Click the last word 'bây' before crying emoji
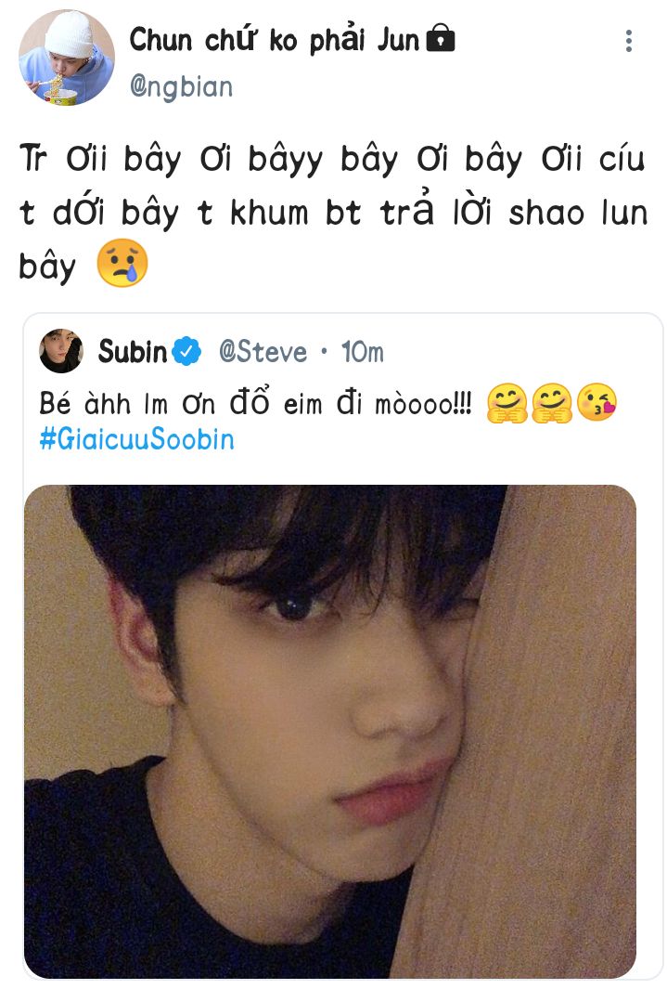667x1002 pixels. pos(47,267)
